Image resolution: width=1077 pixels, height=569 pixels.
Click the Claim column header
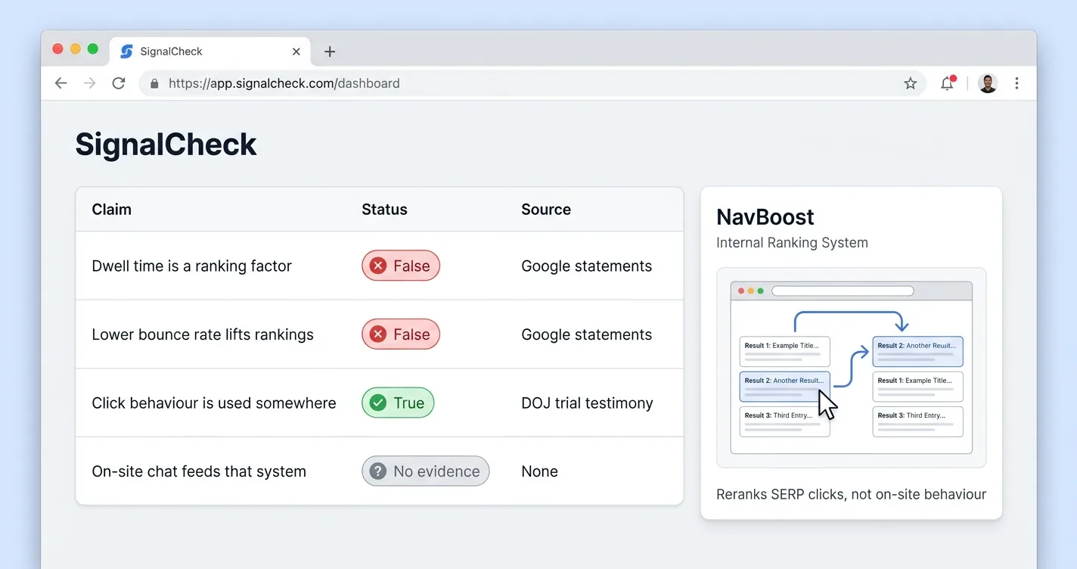pos(111,210)
